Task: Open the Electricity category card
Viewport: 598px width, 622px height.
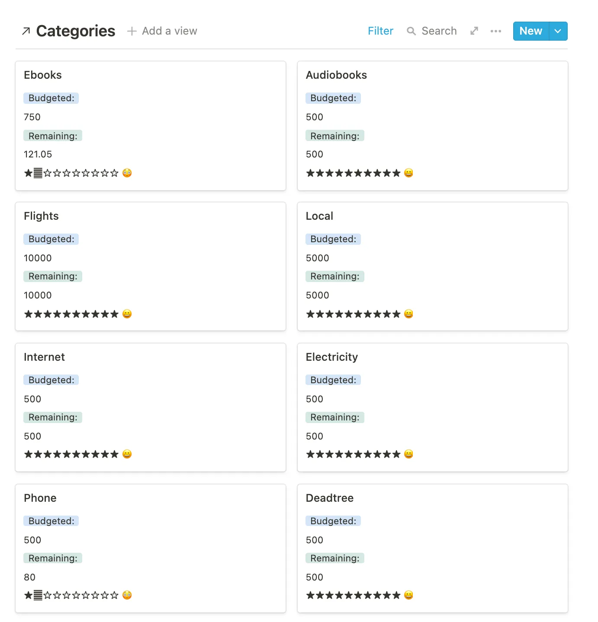Action: (432, 407)
